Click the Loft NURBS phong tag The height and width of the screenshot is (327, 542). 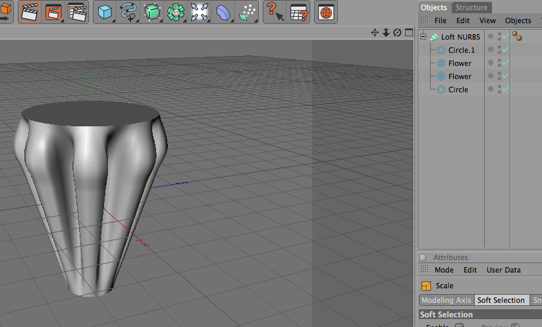(x=517, y=36)
